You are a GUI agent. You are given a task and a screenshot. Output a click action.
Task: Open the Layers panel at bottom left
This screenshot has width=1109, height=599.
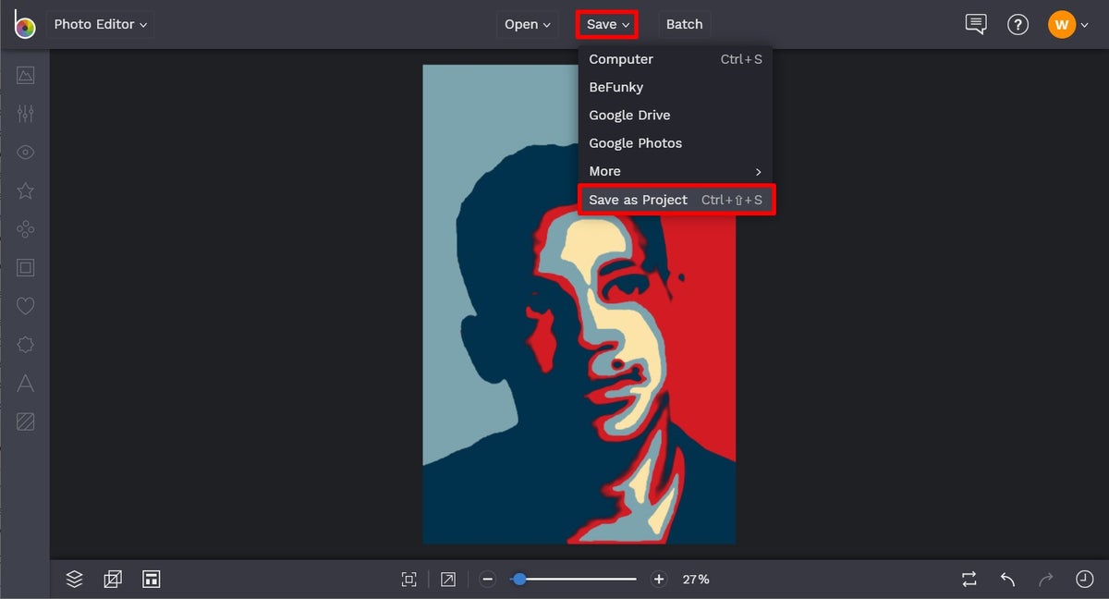[x=74, y=579]
